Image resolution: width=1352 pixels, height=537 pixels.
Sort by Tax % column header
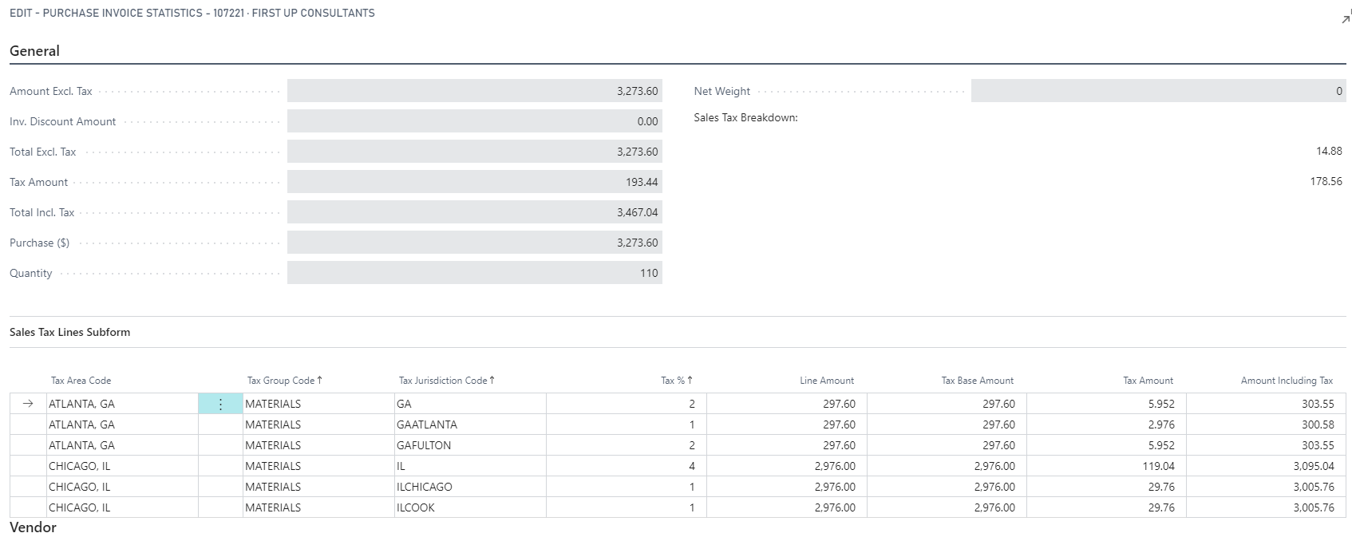(x=677, y=381)
